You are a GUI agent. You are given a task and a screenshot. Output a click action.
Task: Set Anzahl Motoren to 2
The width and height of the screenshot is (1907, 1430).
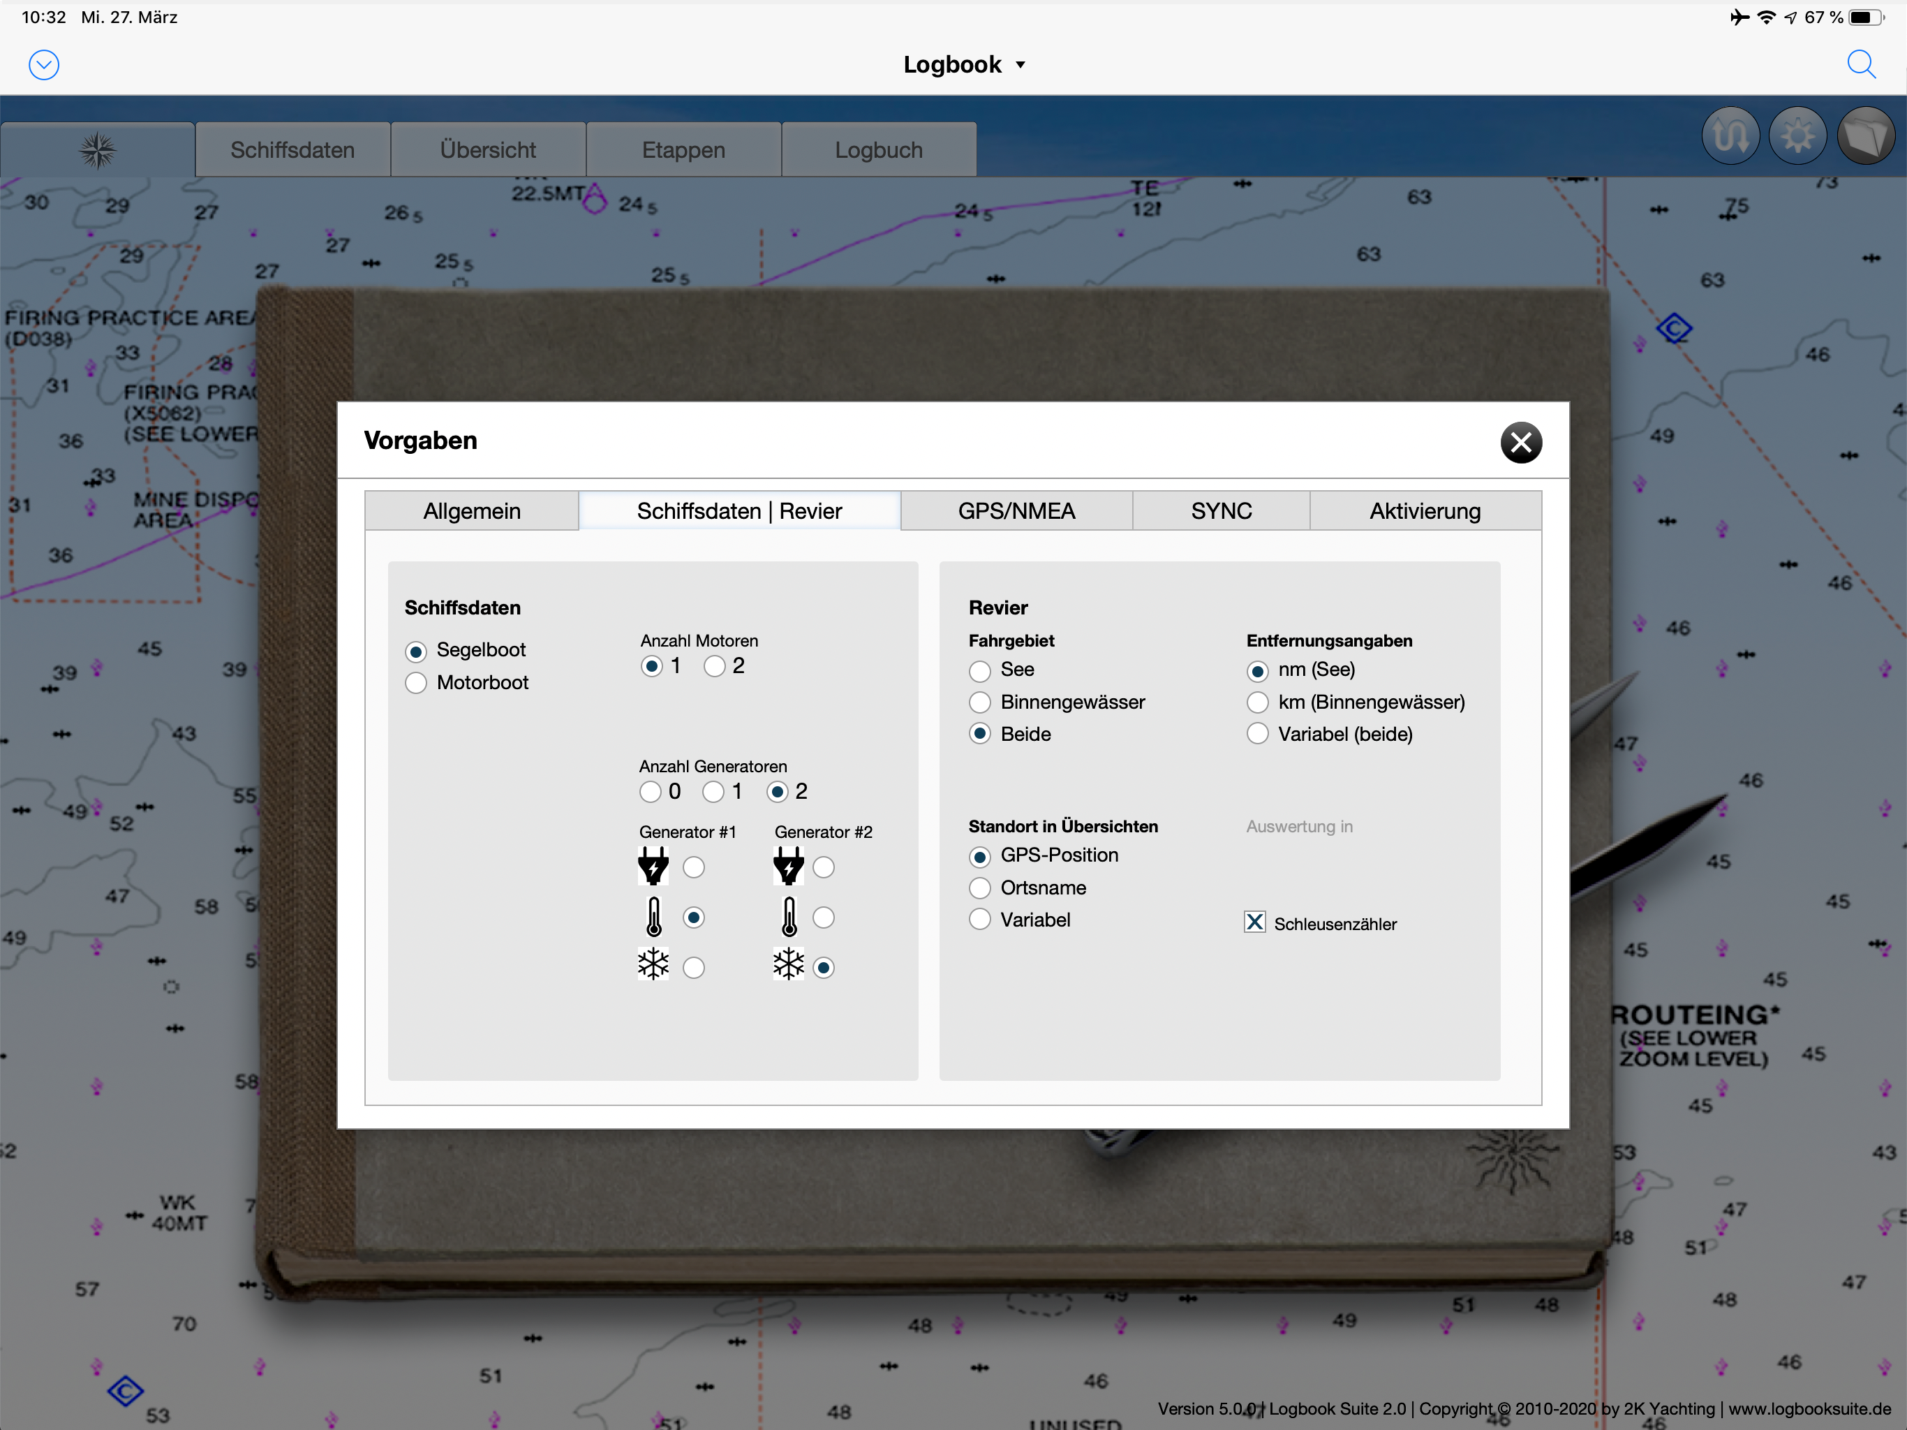(715, 667)
